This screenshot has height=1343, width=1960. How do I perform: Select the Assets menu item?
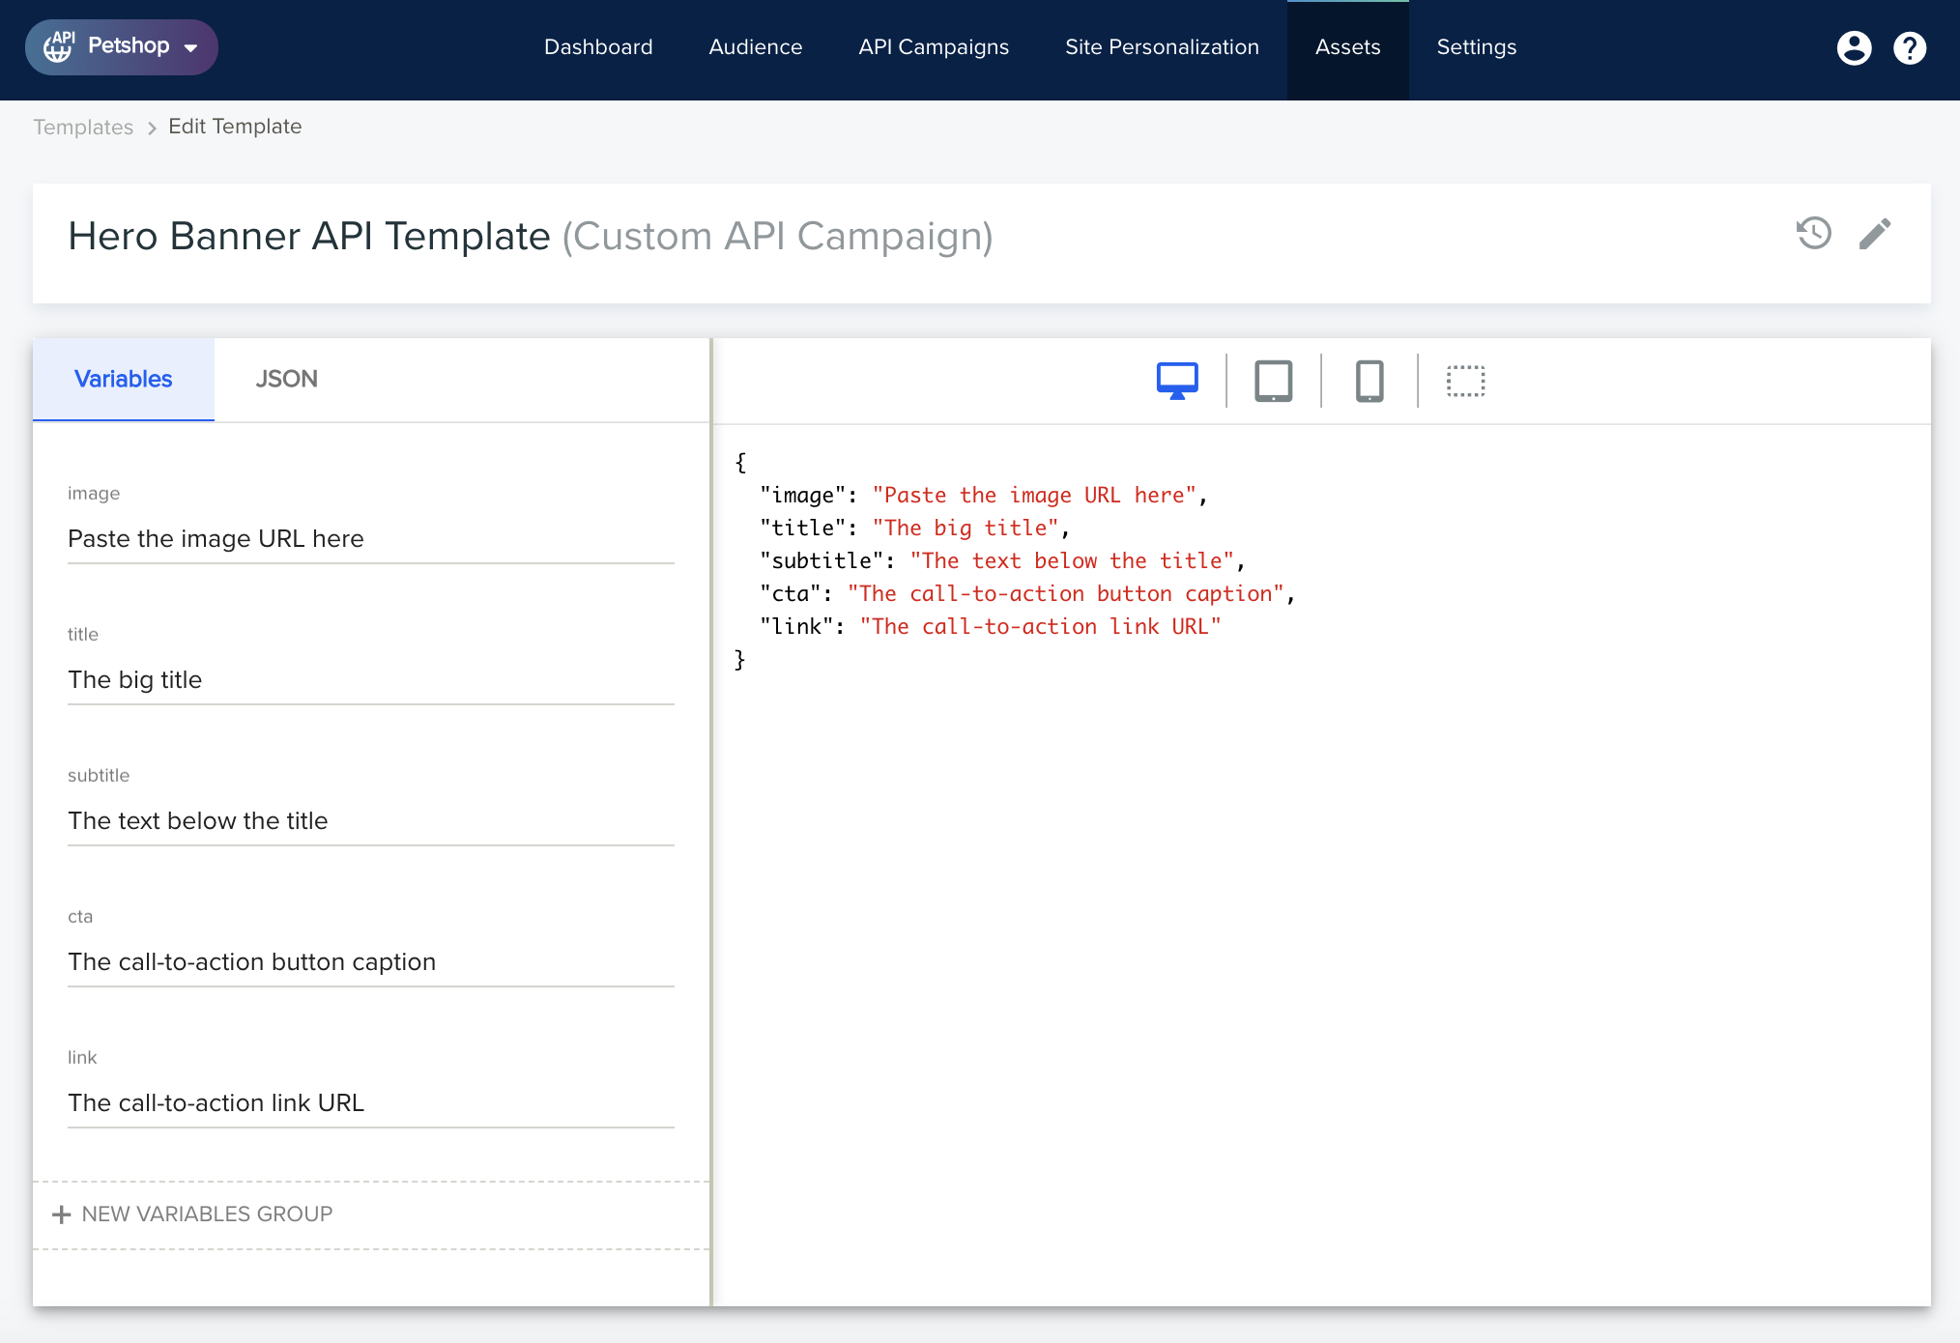click(x=1347, y=48)
